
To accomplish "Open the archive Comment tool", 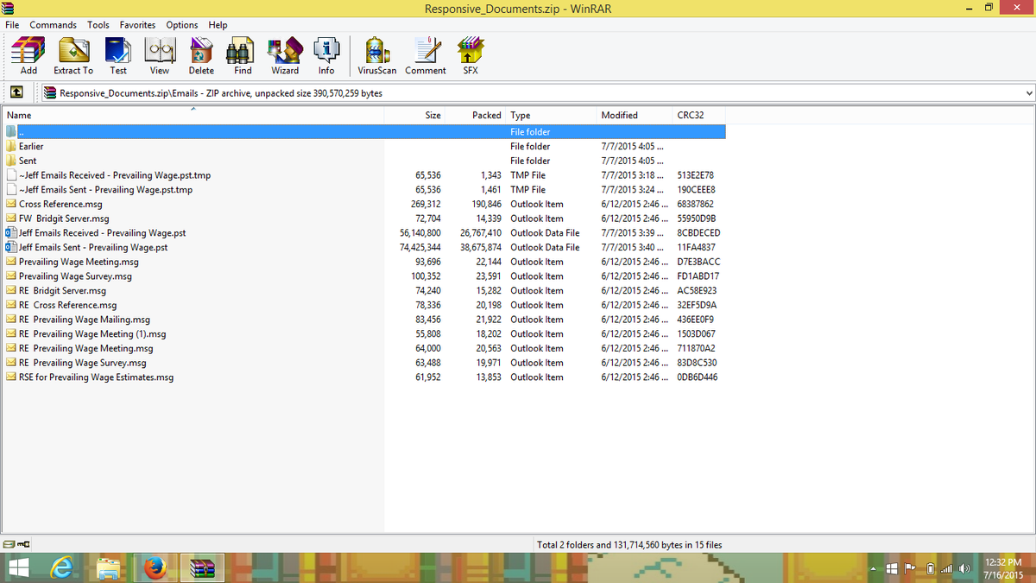I will (426, 56).
